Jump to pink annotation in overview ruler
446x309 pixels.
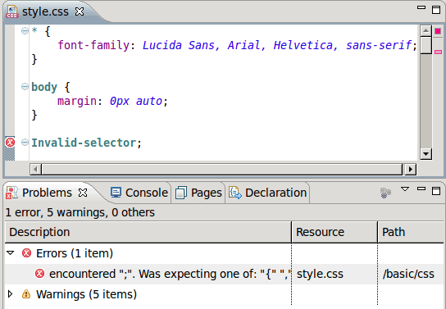pyautogui.click(x=438, y=52)
